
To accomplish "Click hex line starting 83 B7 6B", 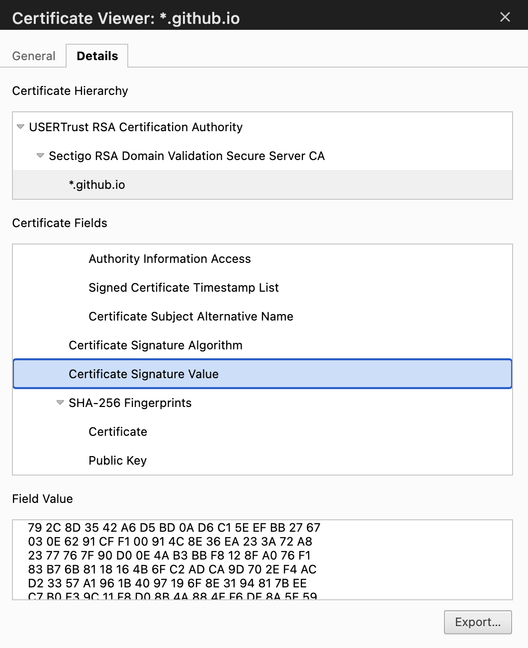I will tap(172, 569).
